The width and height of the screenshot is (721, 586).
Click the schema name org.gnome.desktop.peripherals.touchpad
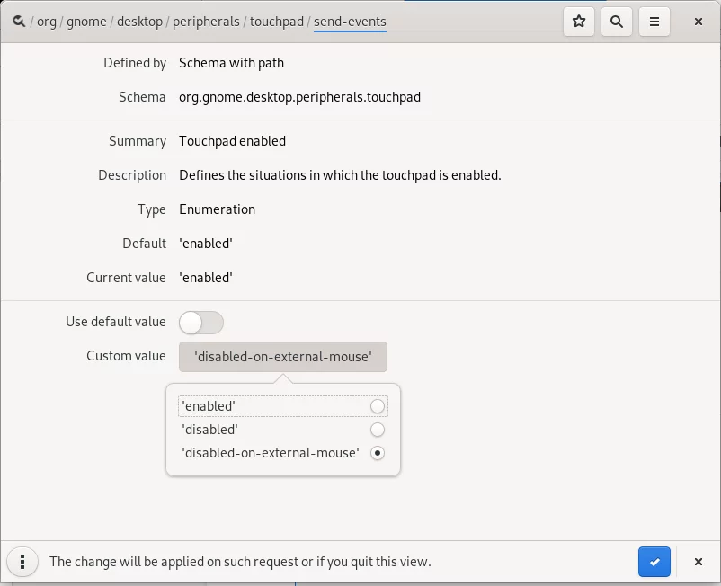[299, 97]
